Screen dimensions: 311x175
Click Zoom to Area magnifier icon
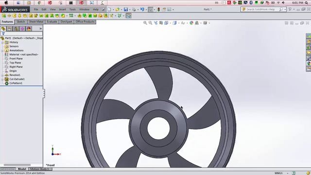pyautogui.click(x=150, y=23)
